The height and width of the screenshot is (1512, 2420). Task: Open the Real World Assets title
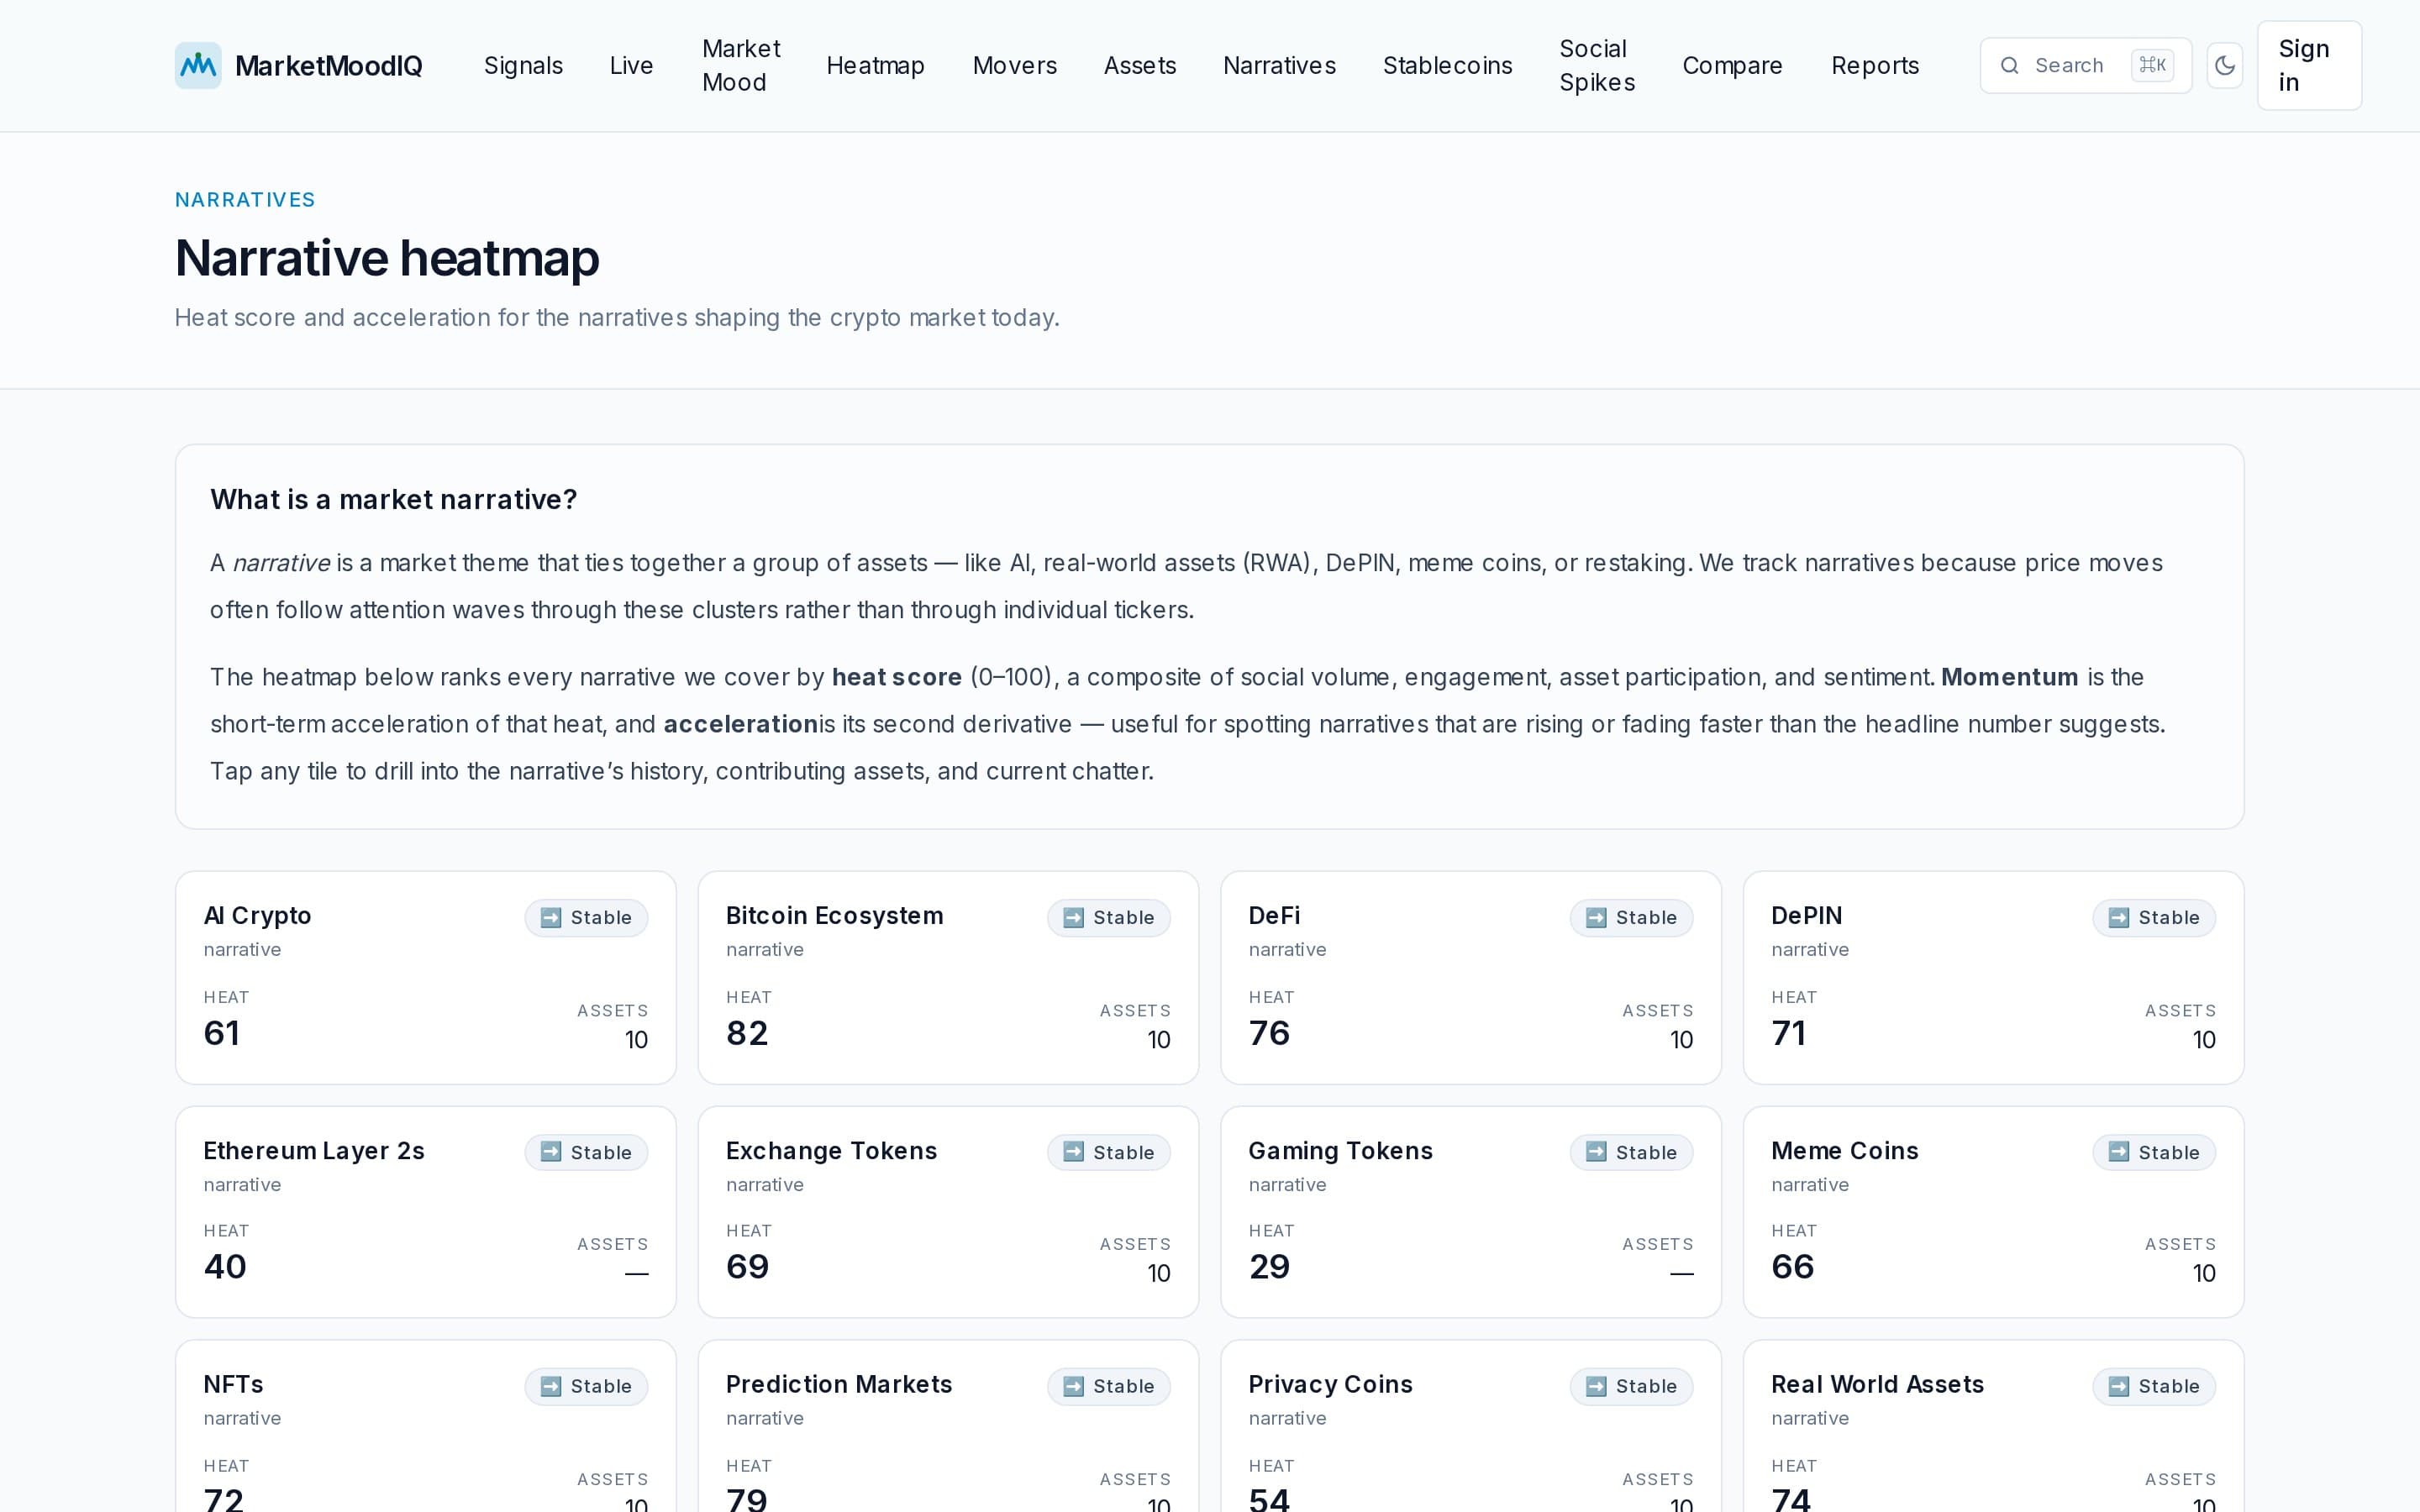coord(1877,1384)
